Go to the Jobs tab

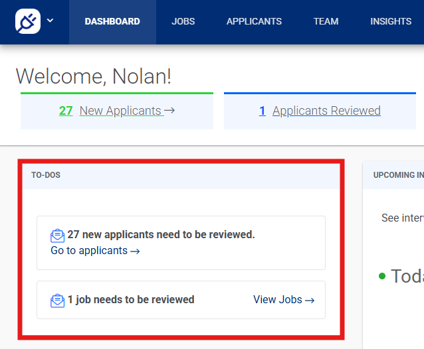pyautogui.click(x=183, y=21)
